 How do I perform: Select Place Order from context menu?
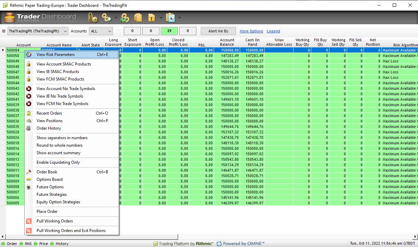click(x=47, y=212)
